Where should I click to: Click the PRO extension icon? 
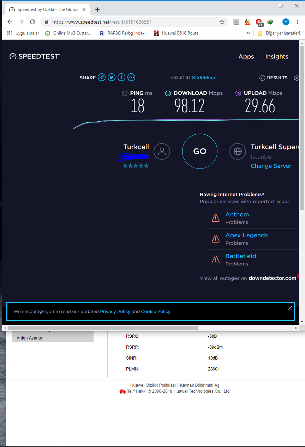248,22
